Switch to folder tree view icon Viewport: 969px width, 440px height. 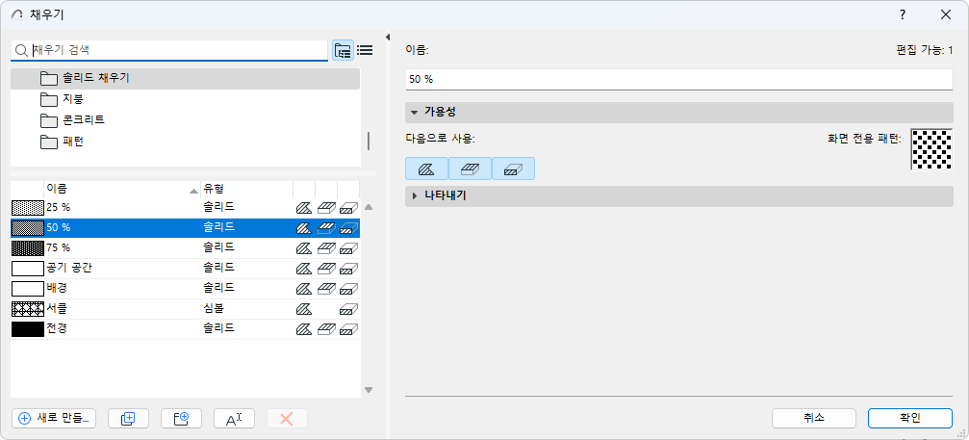coord(343,51)
